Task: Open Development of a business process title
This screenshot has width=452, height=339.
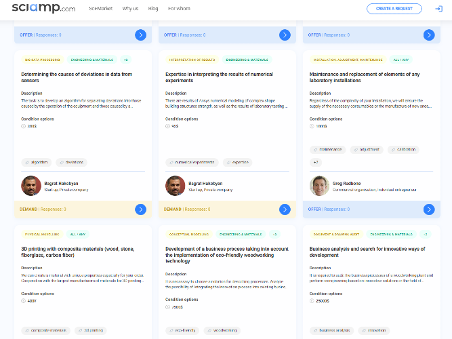Action: tap(227, 255)
